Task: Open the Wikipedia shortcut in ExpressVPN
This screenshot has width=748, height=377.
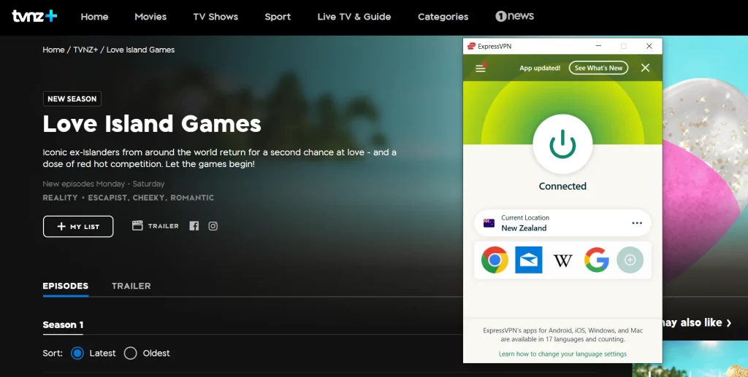Action: 562,260
